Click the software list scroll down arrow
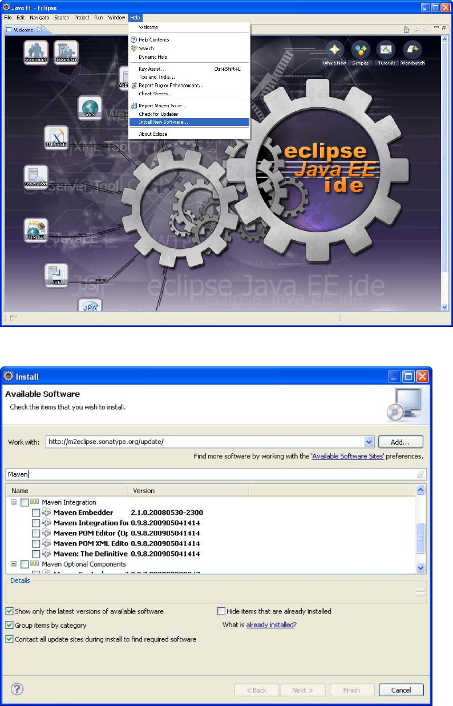This screenshot has width=453, height=706. (x=421, y=568)
